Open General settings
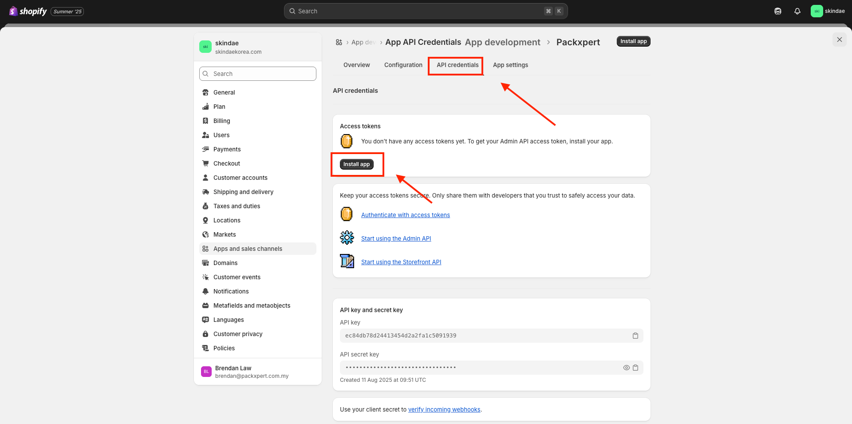 click(x=258, y=92)
